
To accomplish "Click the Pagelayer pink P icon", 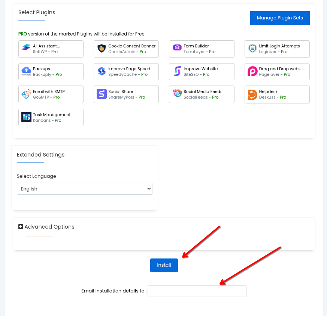I will click(252, 71).
